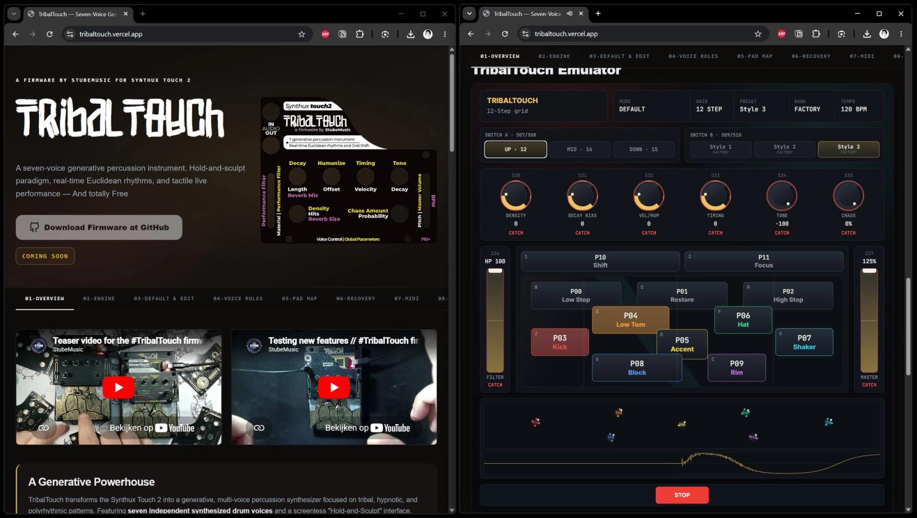Click the TONE knob
Viewport: 917px width, 518px height.
[782, 196]
